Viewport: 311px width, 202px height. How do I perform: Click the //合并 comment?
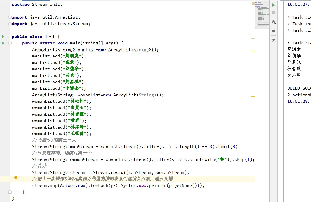click(39, 166)
